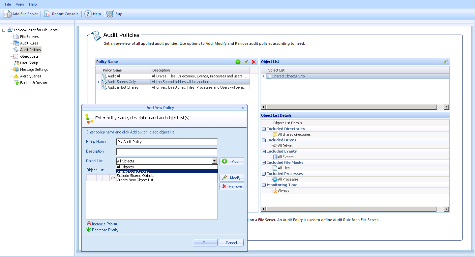Open the View menu
Viewport: 475px width, 257px height.
20,4
